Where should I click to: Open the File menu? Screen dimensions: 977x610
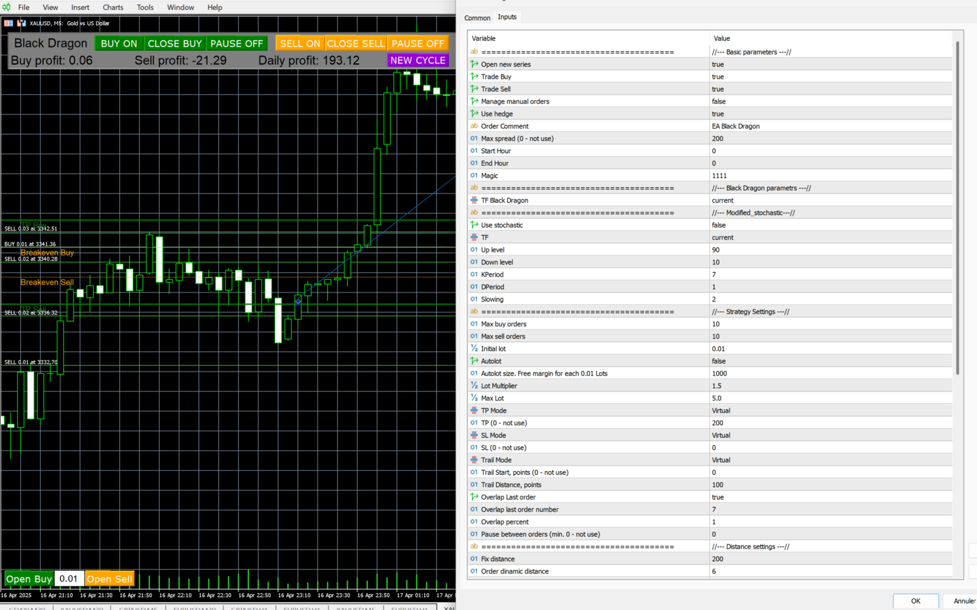point(24,7)
